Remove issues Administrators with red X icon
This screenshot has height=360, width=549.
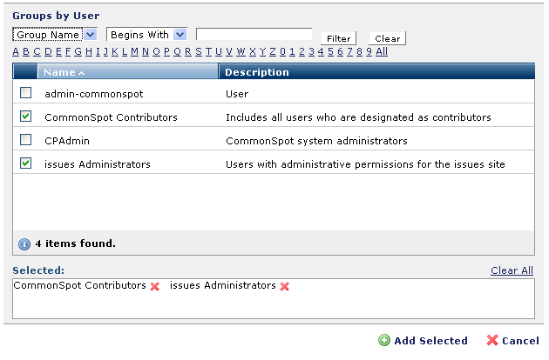285,286
